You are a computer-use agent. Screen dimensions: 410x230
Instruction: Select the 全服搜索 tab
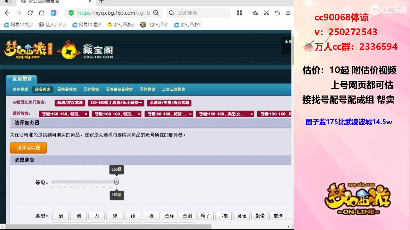22,79
